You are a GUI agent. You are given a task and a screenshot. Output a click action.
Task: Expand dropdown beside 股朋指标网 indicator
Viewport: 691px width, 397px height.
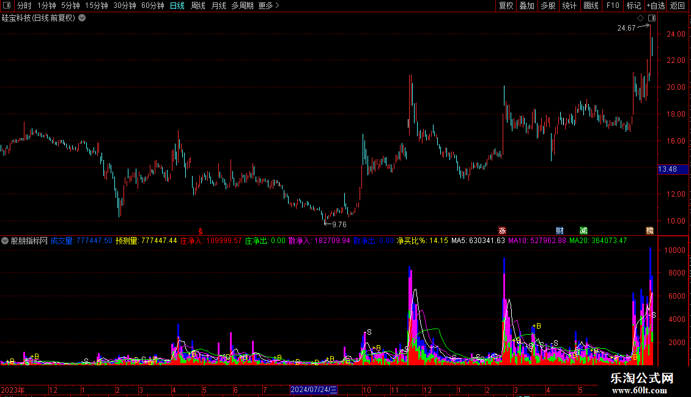(5, 241)
